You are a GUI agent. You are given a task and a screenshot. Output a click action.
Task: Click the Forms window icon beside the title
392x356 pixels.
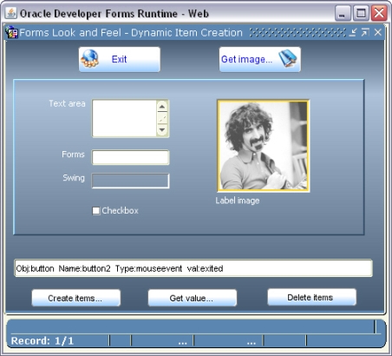click(x=12, y=32)
